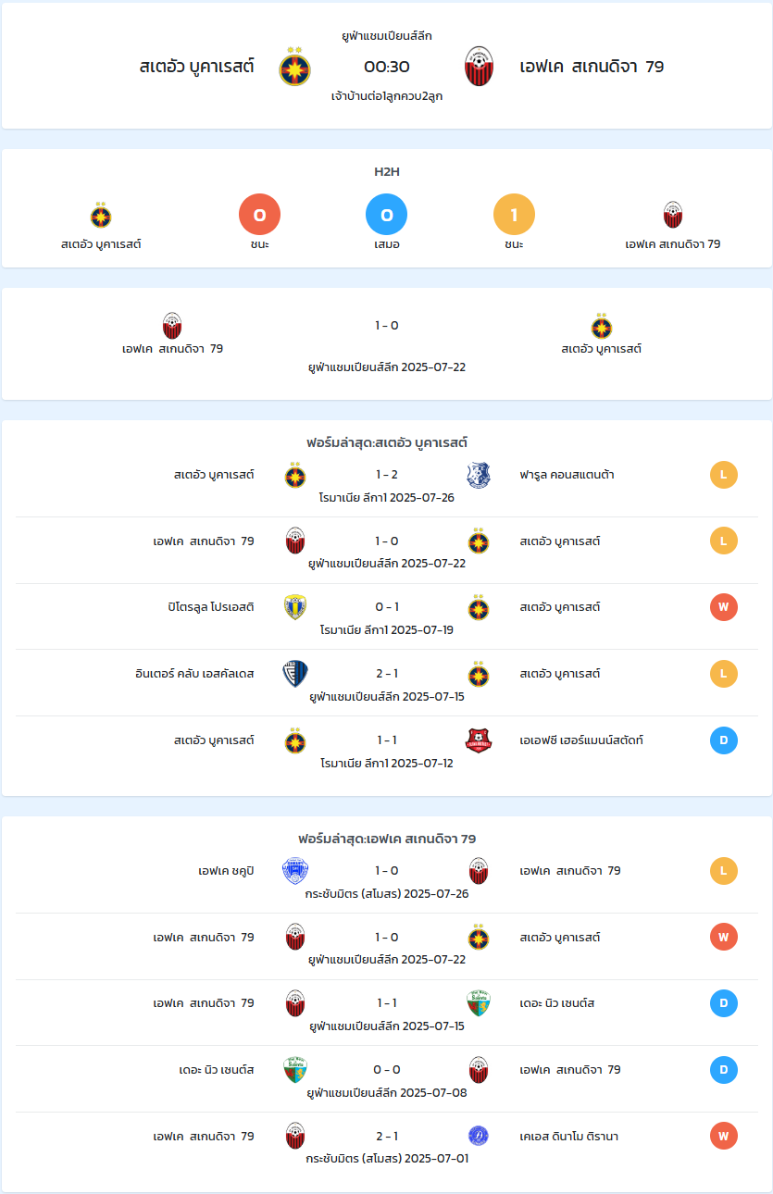This screenshot has width=773, height=1194.
Task: Open the 0-0 match dated 2025-07-08
Action: 387,1079
